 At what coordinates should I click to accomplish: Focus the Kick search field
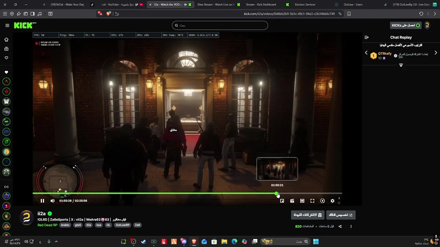pos(220,25)
